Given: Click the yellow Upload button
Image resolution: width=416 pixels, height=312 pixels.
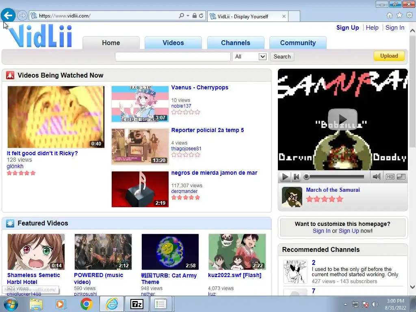Looking at the screenshot, I should coord(389,56).
